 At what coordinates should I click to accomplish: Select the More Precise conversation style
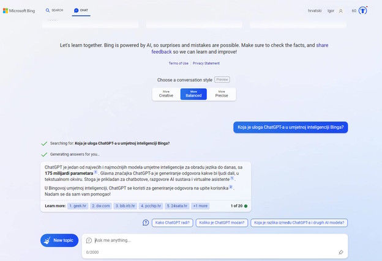[222, 94]
